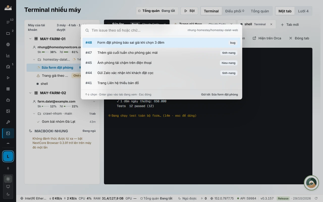323x202 pixels.
Task: Open the puzzle extensions icon in sidebar
Action: tap(8, 67)
